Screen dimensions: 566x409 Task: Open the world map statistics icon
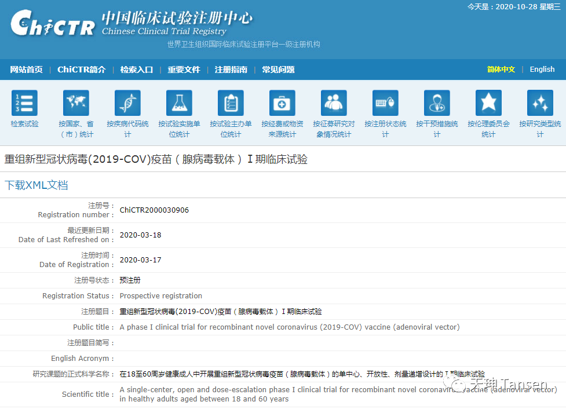tap(76, 103)
